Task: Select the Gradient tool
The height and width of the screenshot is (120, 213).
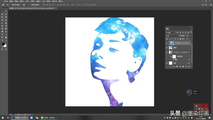Action: click(2, 29)
